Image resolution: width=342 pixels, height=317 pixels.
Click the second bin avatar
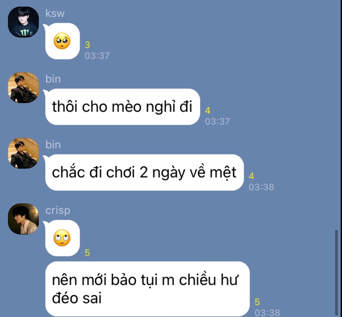coord(23,153)
